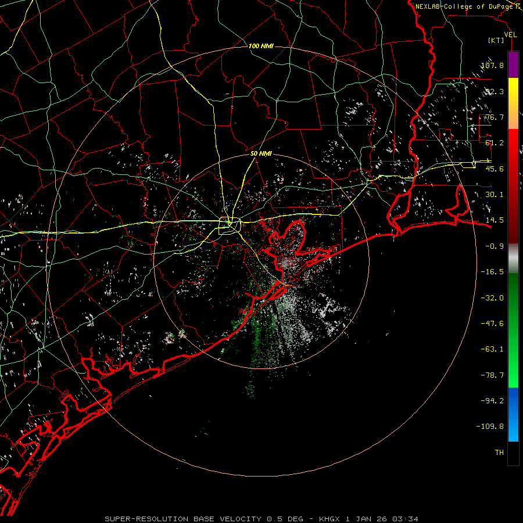Click the purple segment of velocity color bar
The image size is (523, 523).
pos(513,65)
